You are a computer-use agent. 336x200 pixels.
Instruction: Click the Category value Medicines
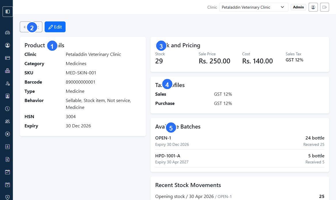[76, 63]
